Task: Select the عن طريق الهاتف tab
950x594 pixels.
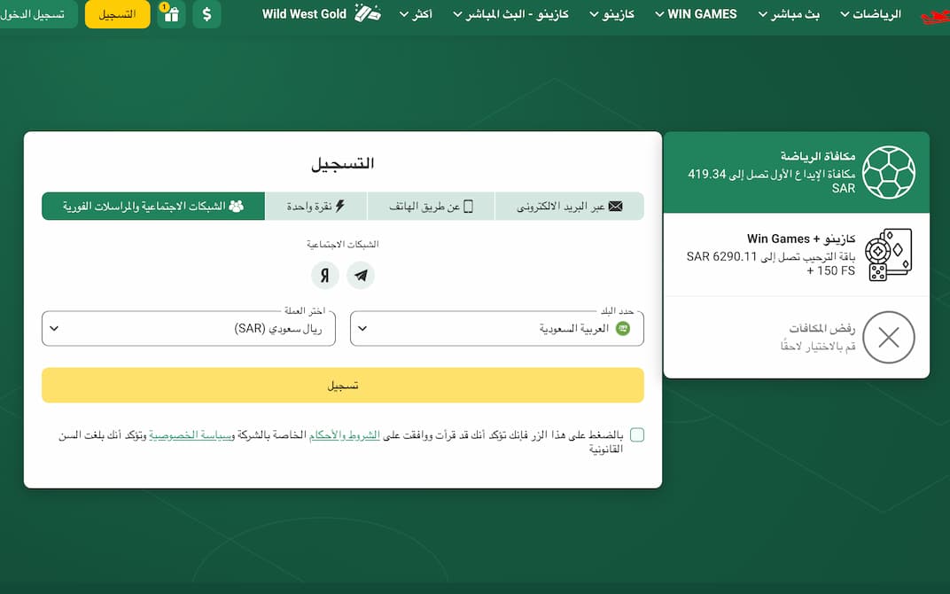Action: tap(431, 206)
